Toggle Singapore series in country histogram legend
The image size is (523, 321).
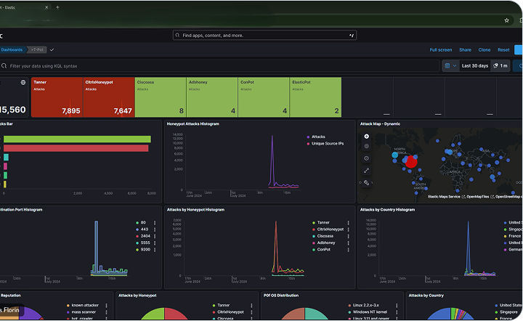pos(513,229)
